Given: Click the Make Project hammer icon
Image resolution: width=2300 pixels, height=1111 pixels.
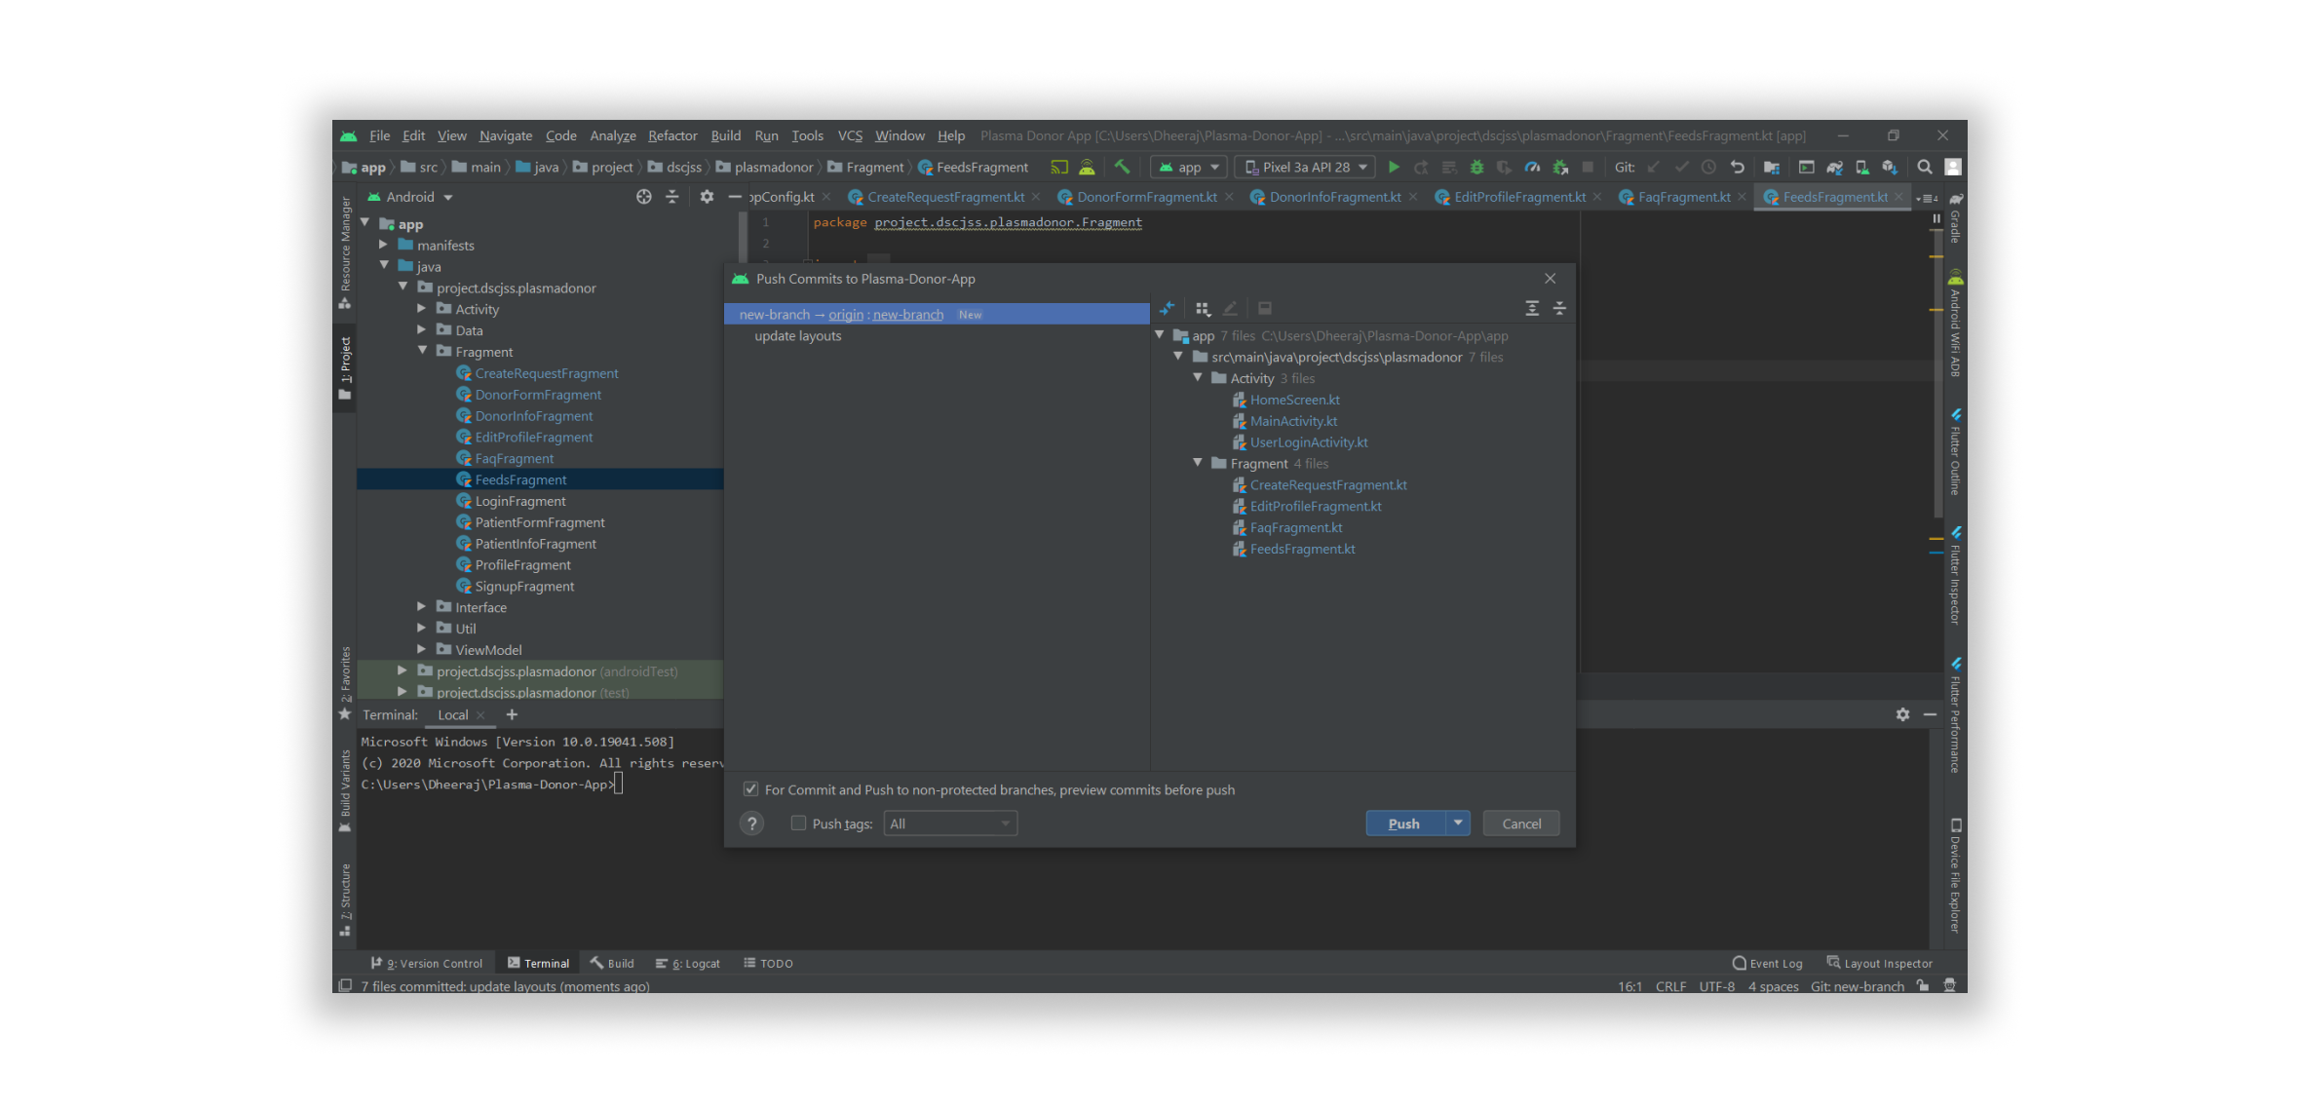Looking at the screenshot, I should [x=1122, y=168].
